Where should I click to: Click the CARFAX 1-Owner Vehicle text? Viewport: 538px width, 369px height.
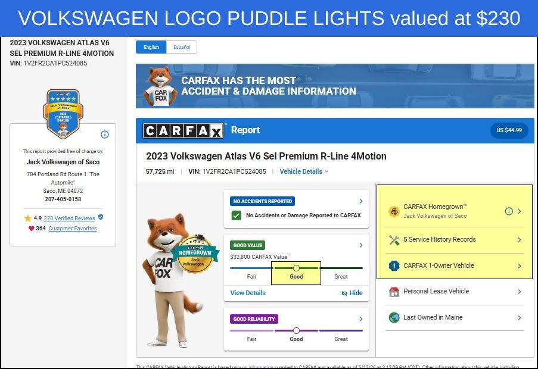(439, 265)
